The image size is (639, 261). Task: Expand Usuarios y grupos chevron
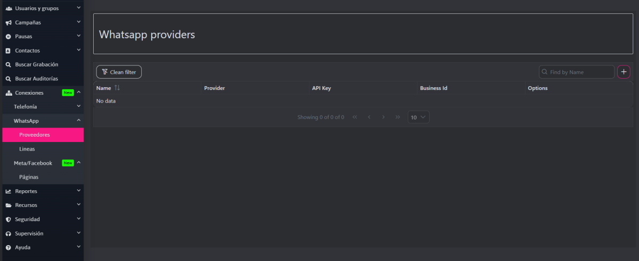coord(79,8)
